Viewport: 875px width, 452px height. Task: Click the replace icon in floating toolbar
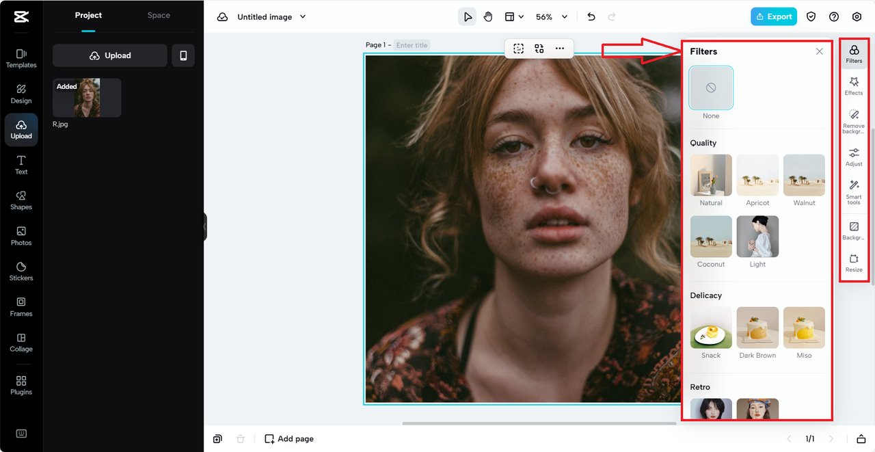click(x=539, y=48)
